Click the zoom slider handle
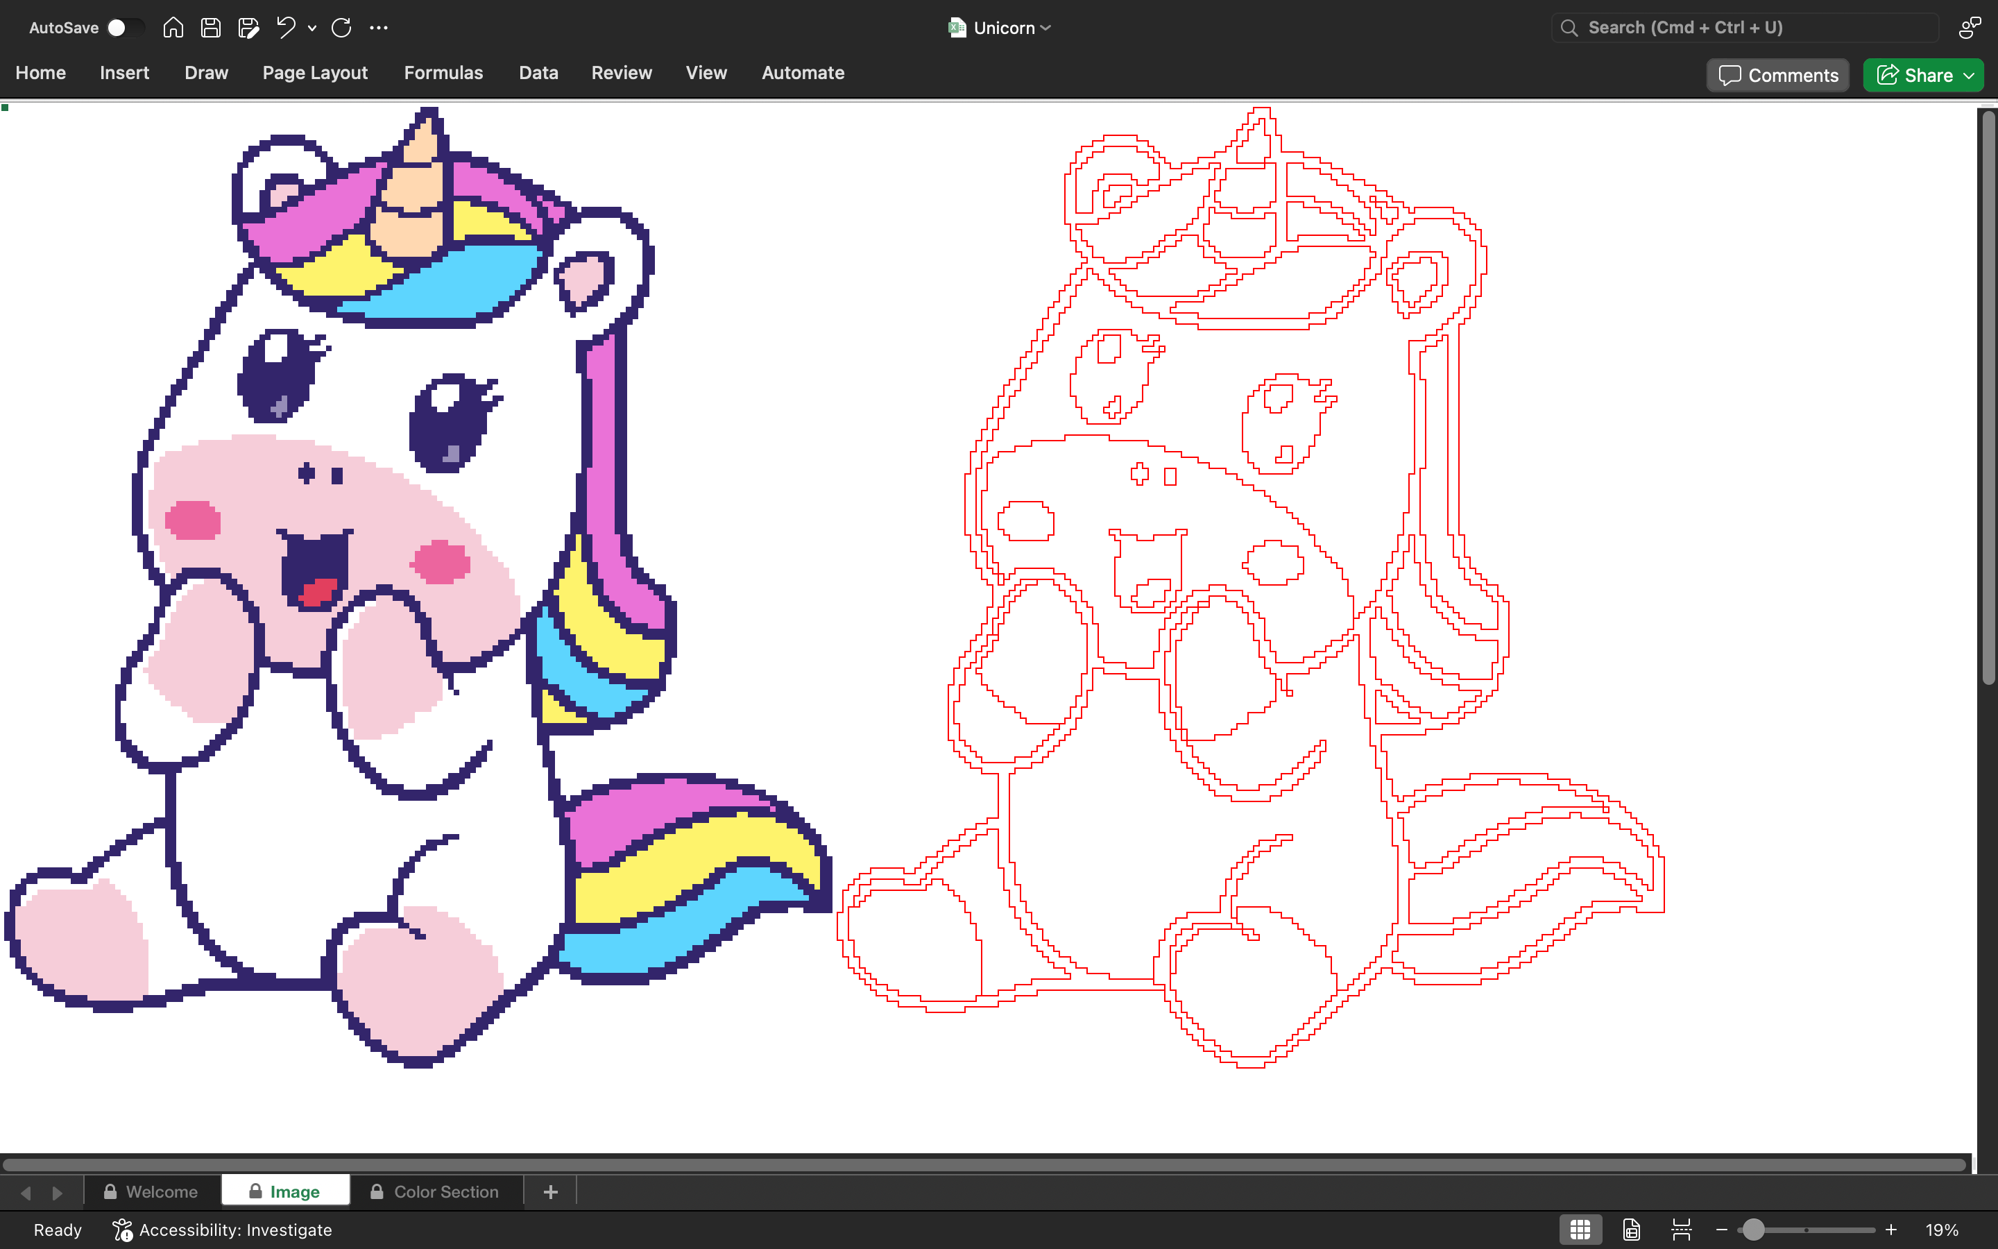 pyautogui.click(x=1753, y=1230)
